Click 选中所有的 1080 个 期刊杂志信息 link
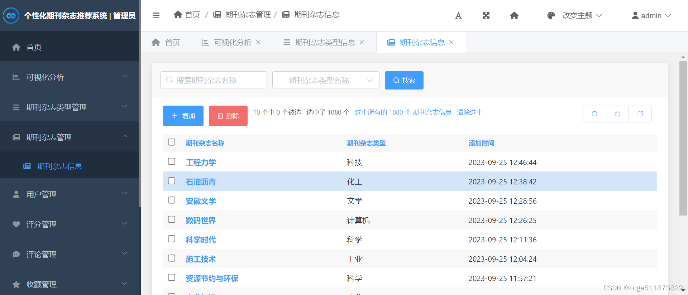The width and height of the screenshot is (688, 295). coord(403,112)
